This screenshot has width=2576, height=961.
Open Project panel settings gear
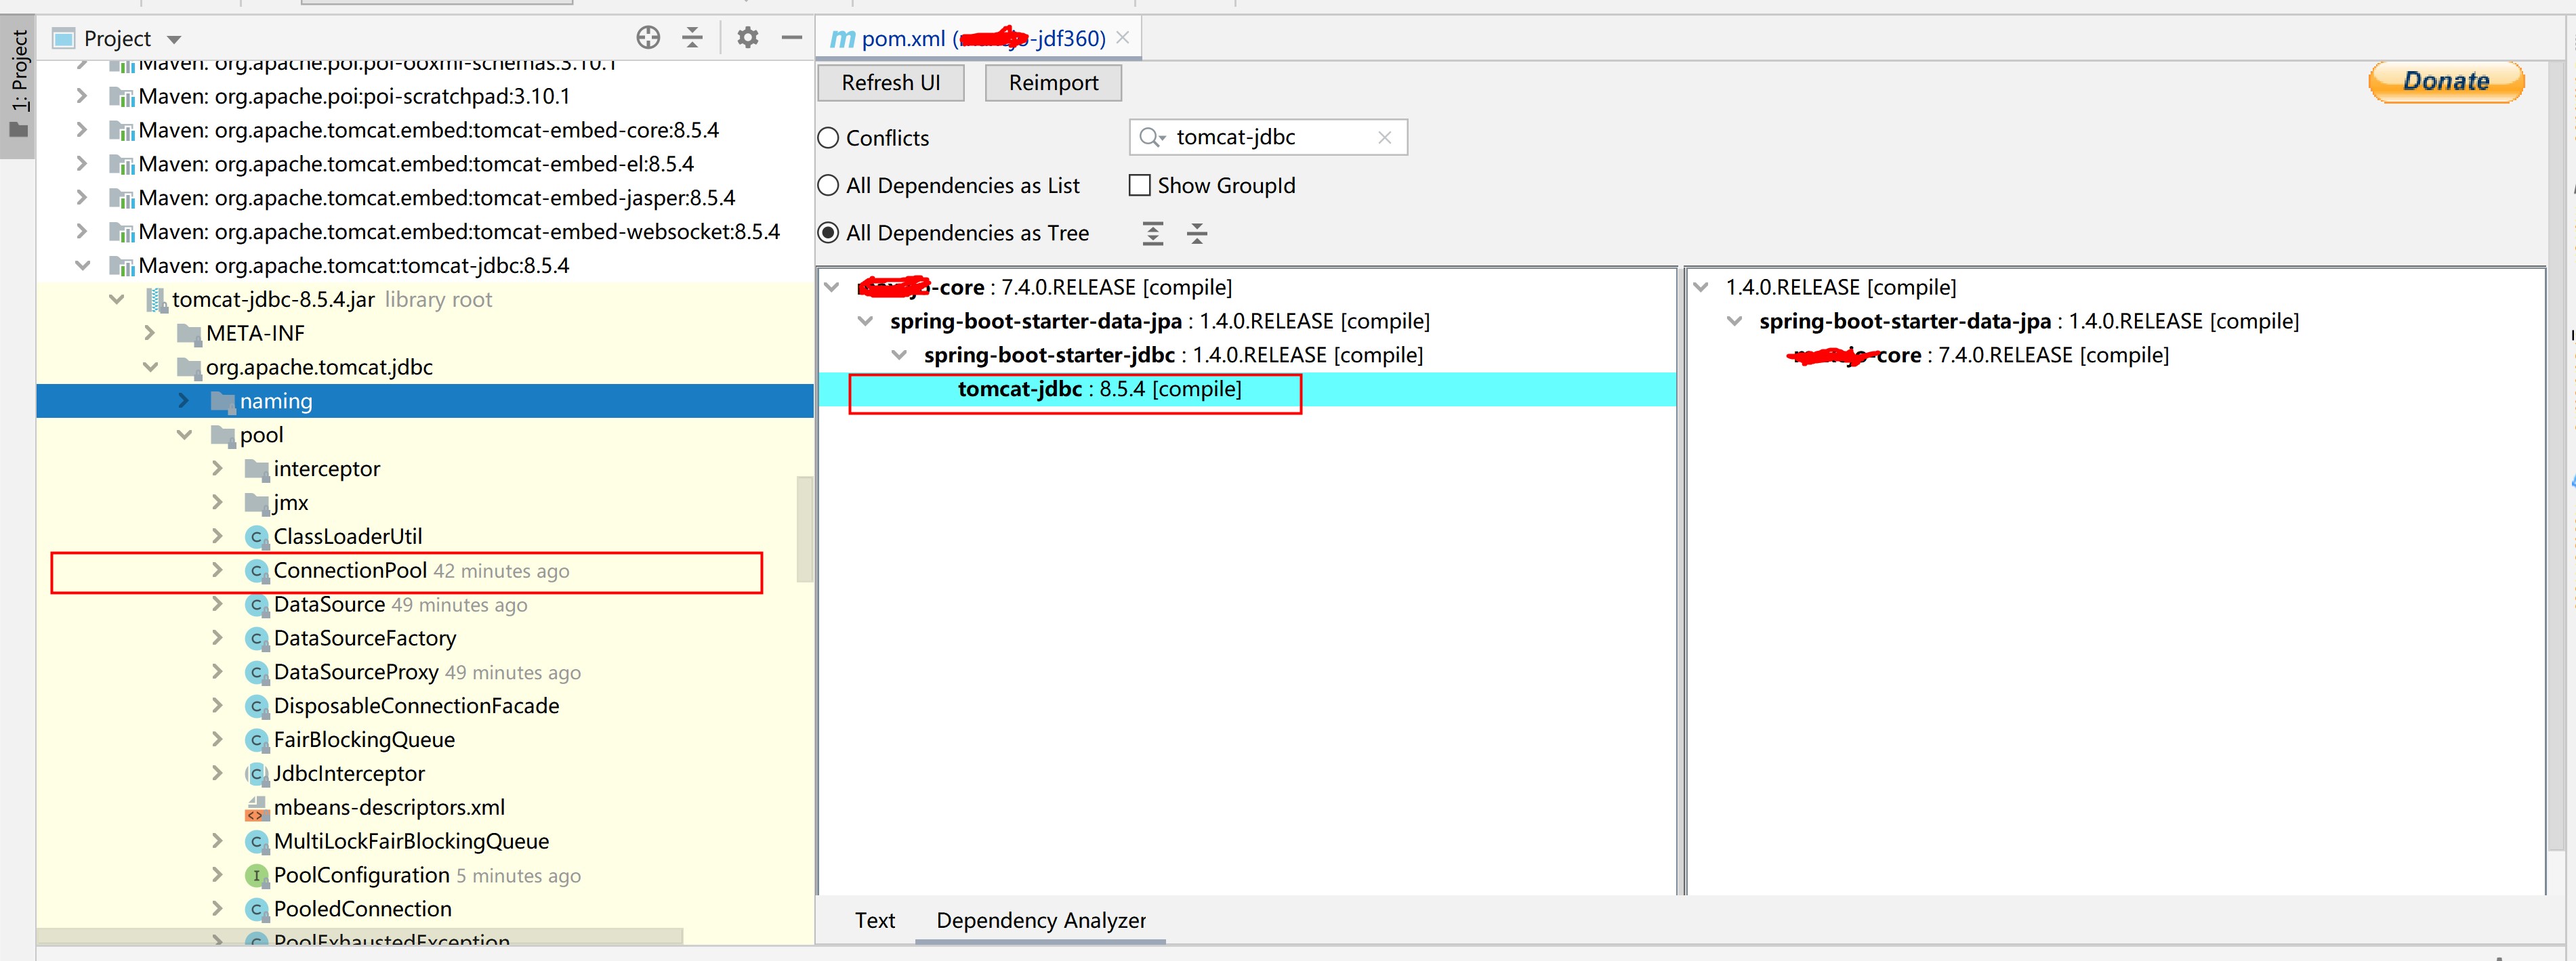[x=747, y=38]
